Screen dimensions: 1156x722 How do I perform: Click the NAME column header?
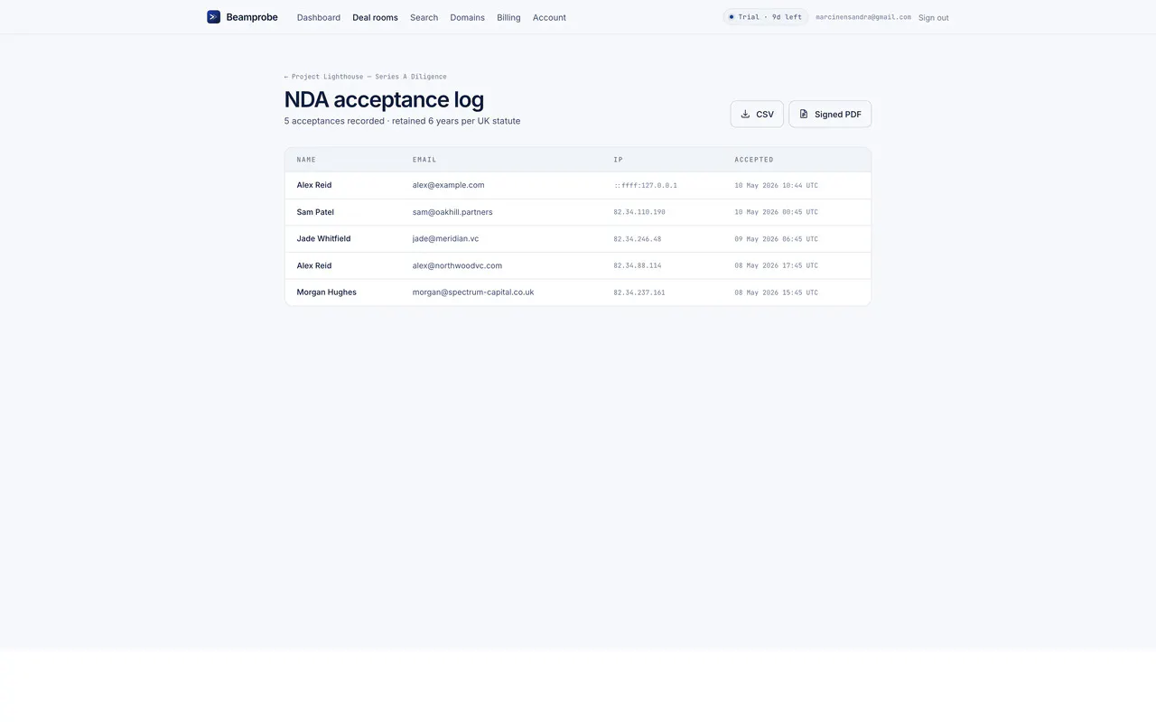click(x=306, y=160)
